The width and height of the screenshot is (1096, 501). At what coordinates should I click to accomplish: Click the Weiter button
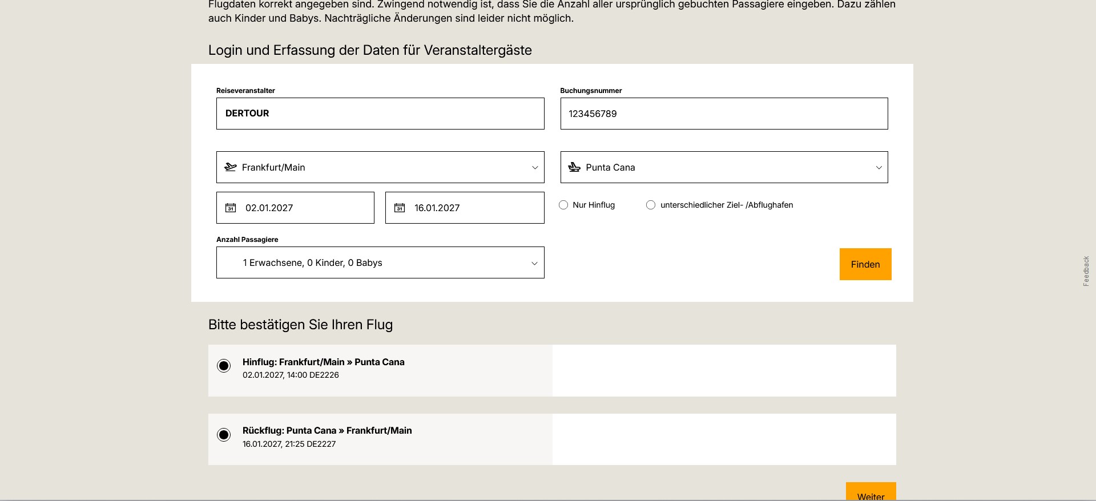[x=871, y=494]
